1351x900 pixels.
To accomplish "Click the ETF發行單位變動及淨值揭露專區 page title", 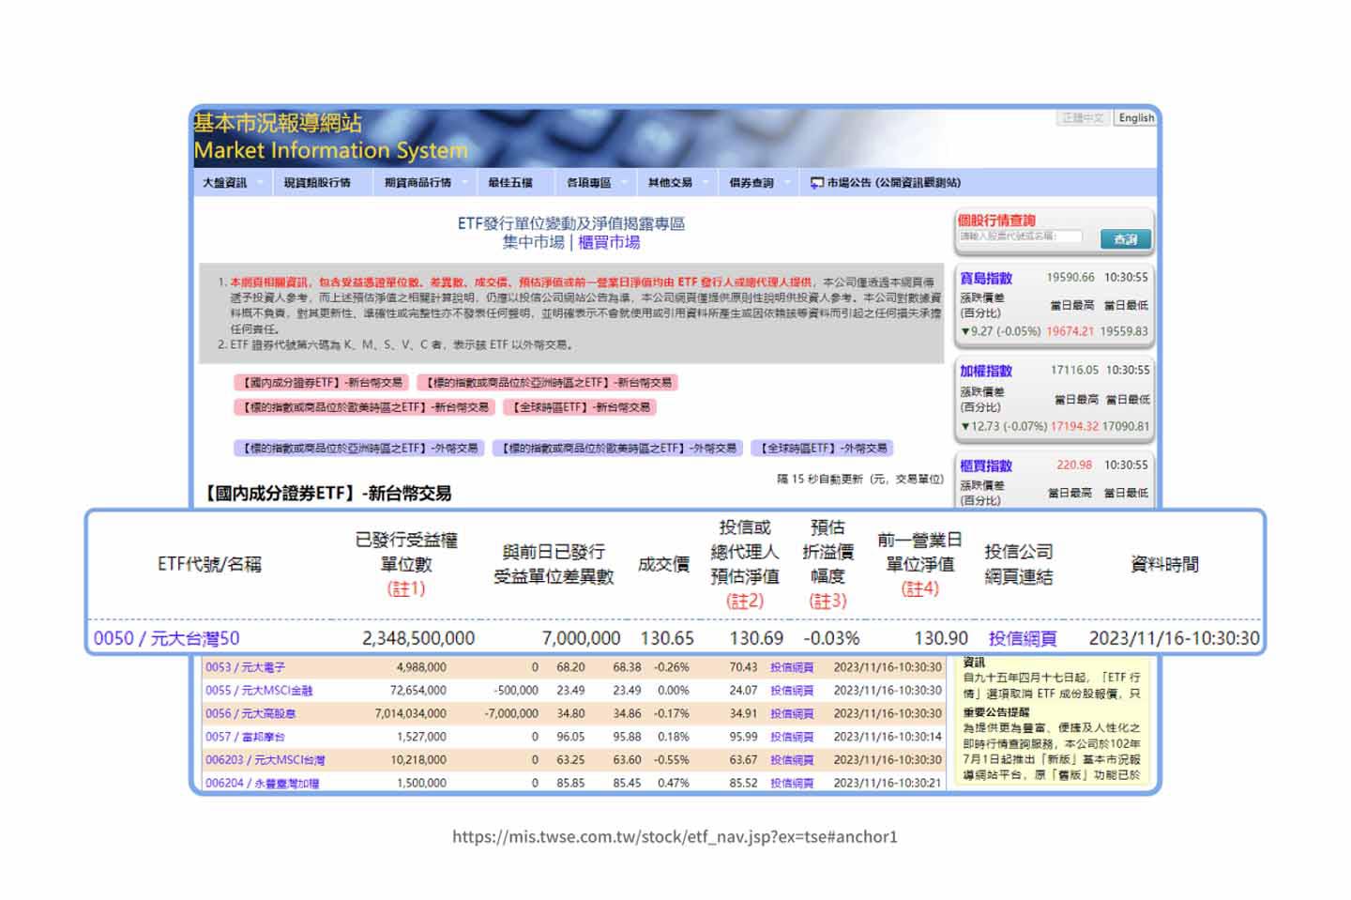I will (571, 223).
